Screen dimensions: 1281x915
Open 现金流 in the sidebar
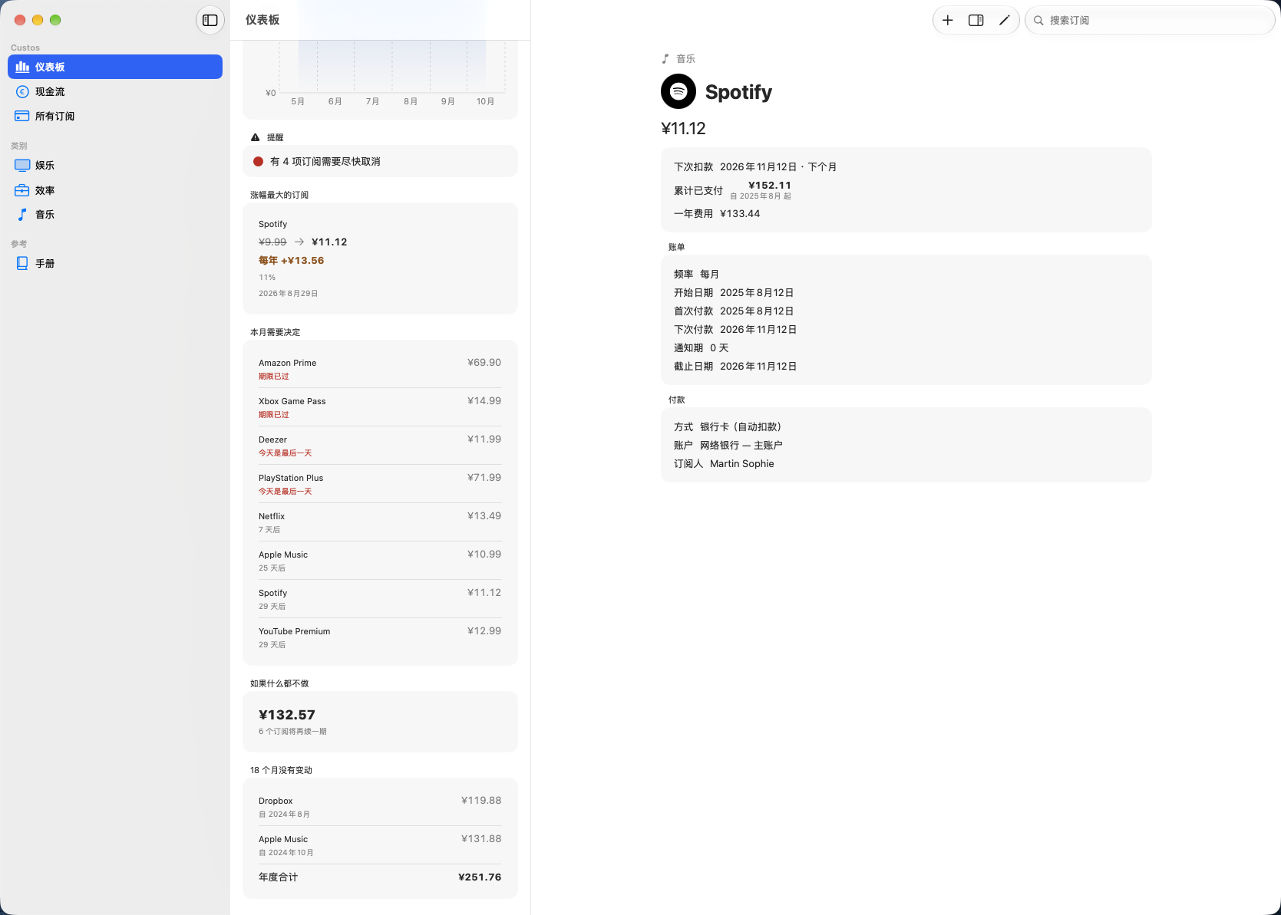tap(115, 91)
